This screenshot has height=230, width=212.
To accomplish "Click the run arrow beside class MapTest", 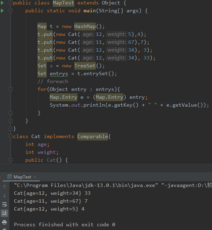I will tap(2, 3).
